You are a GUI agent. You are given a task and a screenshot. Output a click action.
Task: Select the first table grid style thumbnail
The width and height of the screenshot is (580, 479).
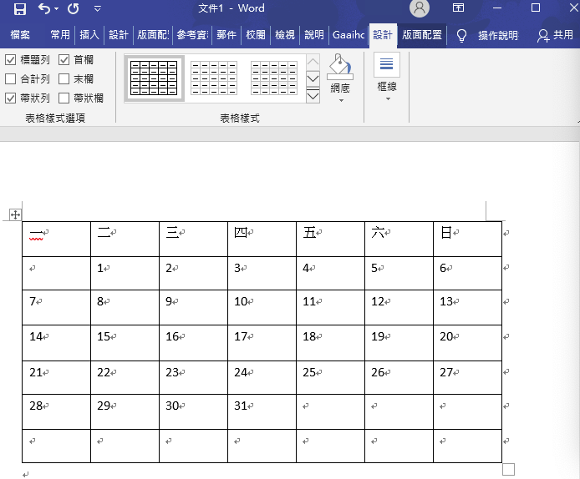154,78
